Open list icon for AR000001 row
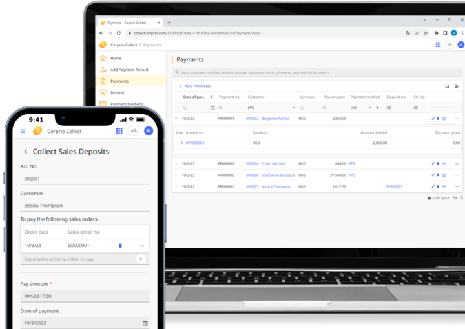This screenshot has width=465, height=329. pos(444,187)
